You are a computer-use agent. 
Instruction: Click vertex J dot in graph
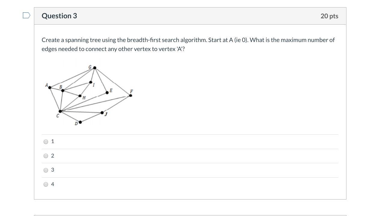pos(102,113)
